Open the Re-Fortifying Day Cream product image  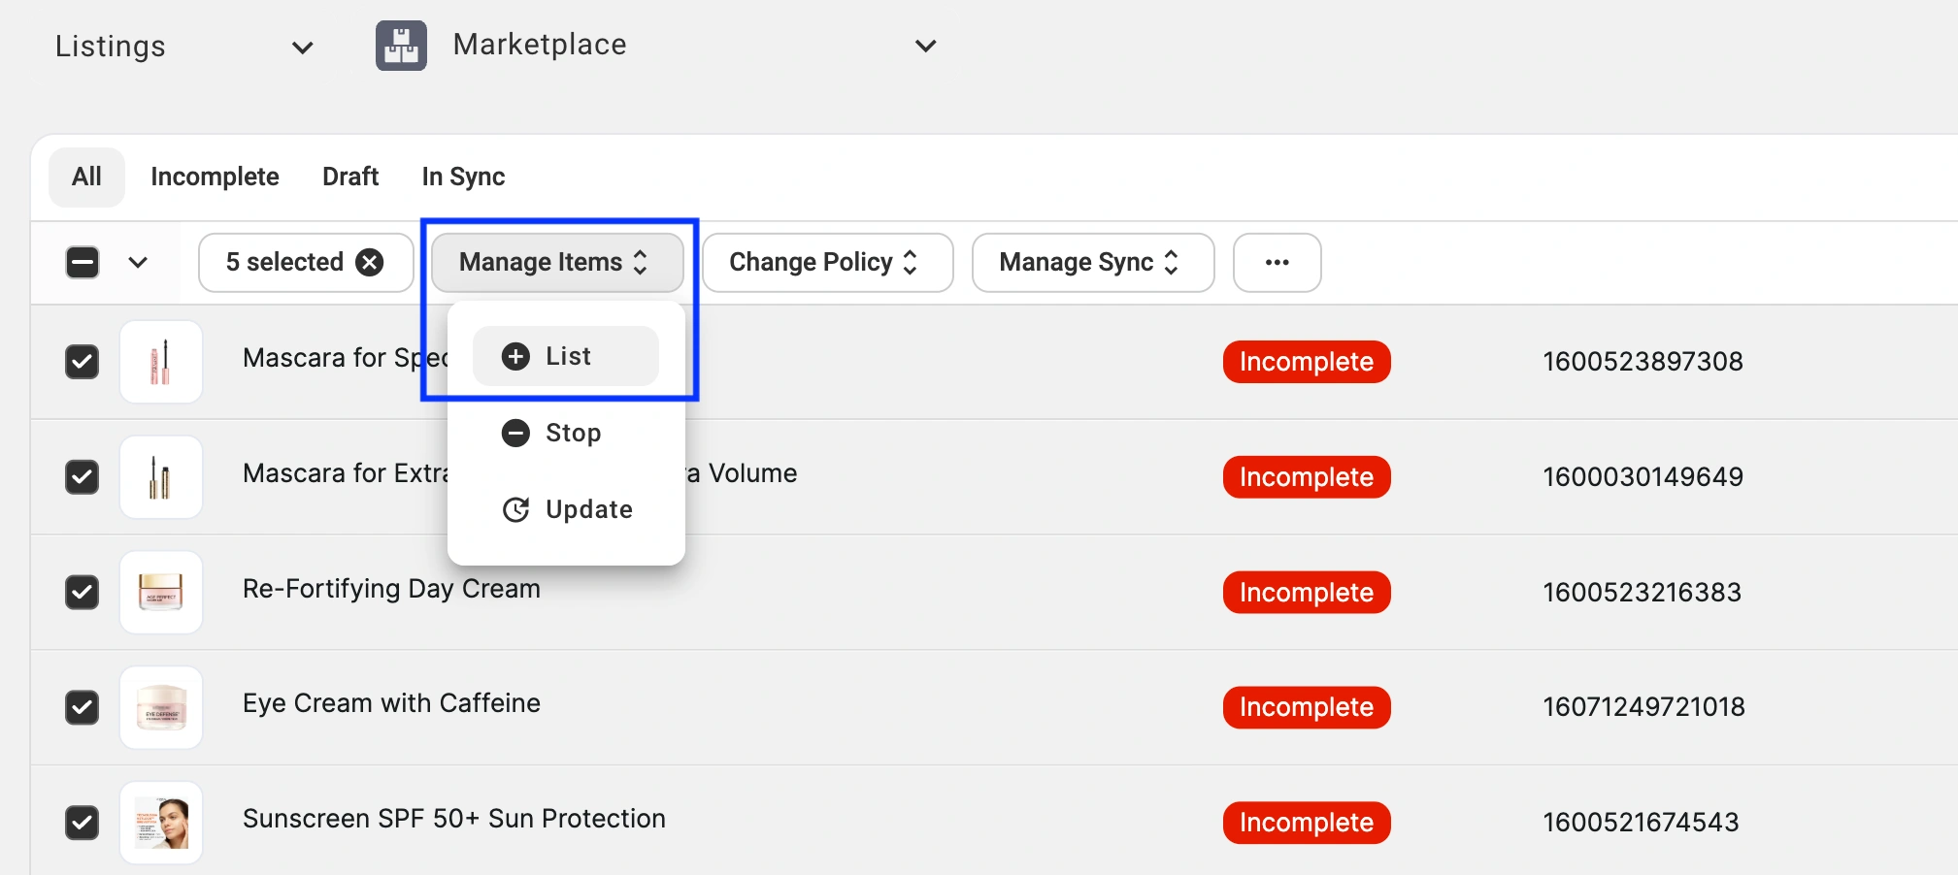(x=161, y=592)
